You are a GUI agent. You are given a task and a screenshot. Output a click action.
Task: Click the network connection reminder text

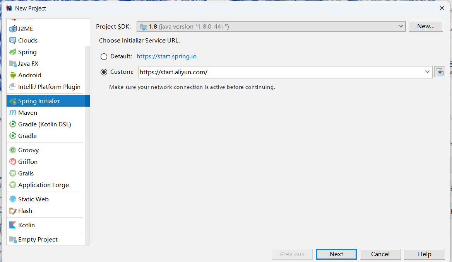192,87
